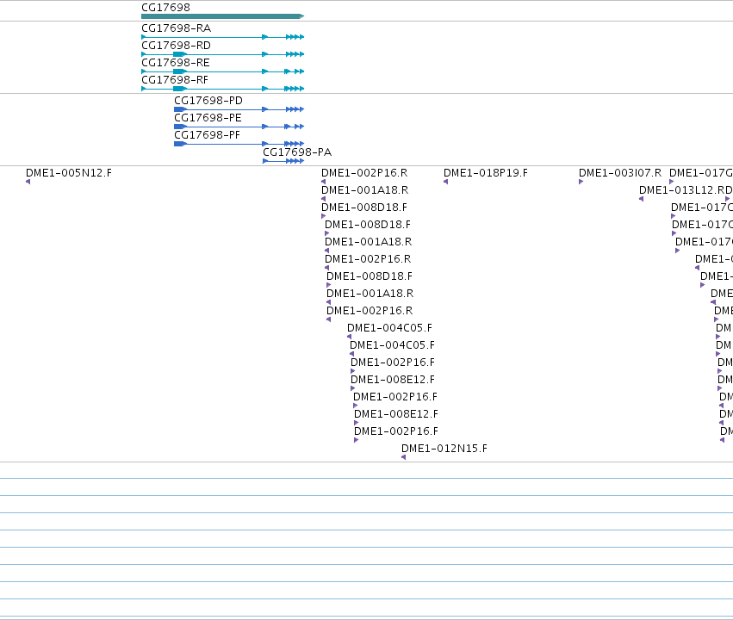Select the thick teal CG17698 gene bar
This screenshot has height=620, width=733.
point(222,16)
